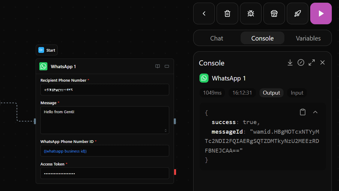Open the Variables tab
The height and width of the screenshot is (191, 339).
coord(308,38)
